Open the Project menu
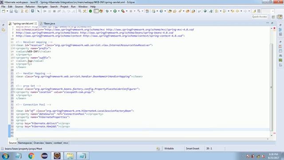This screenshot has width=284, height=160. pos(64,7)
